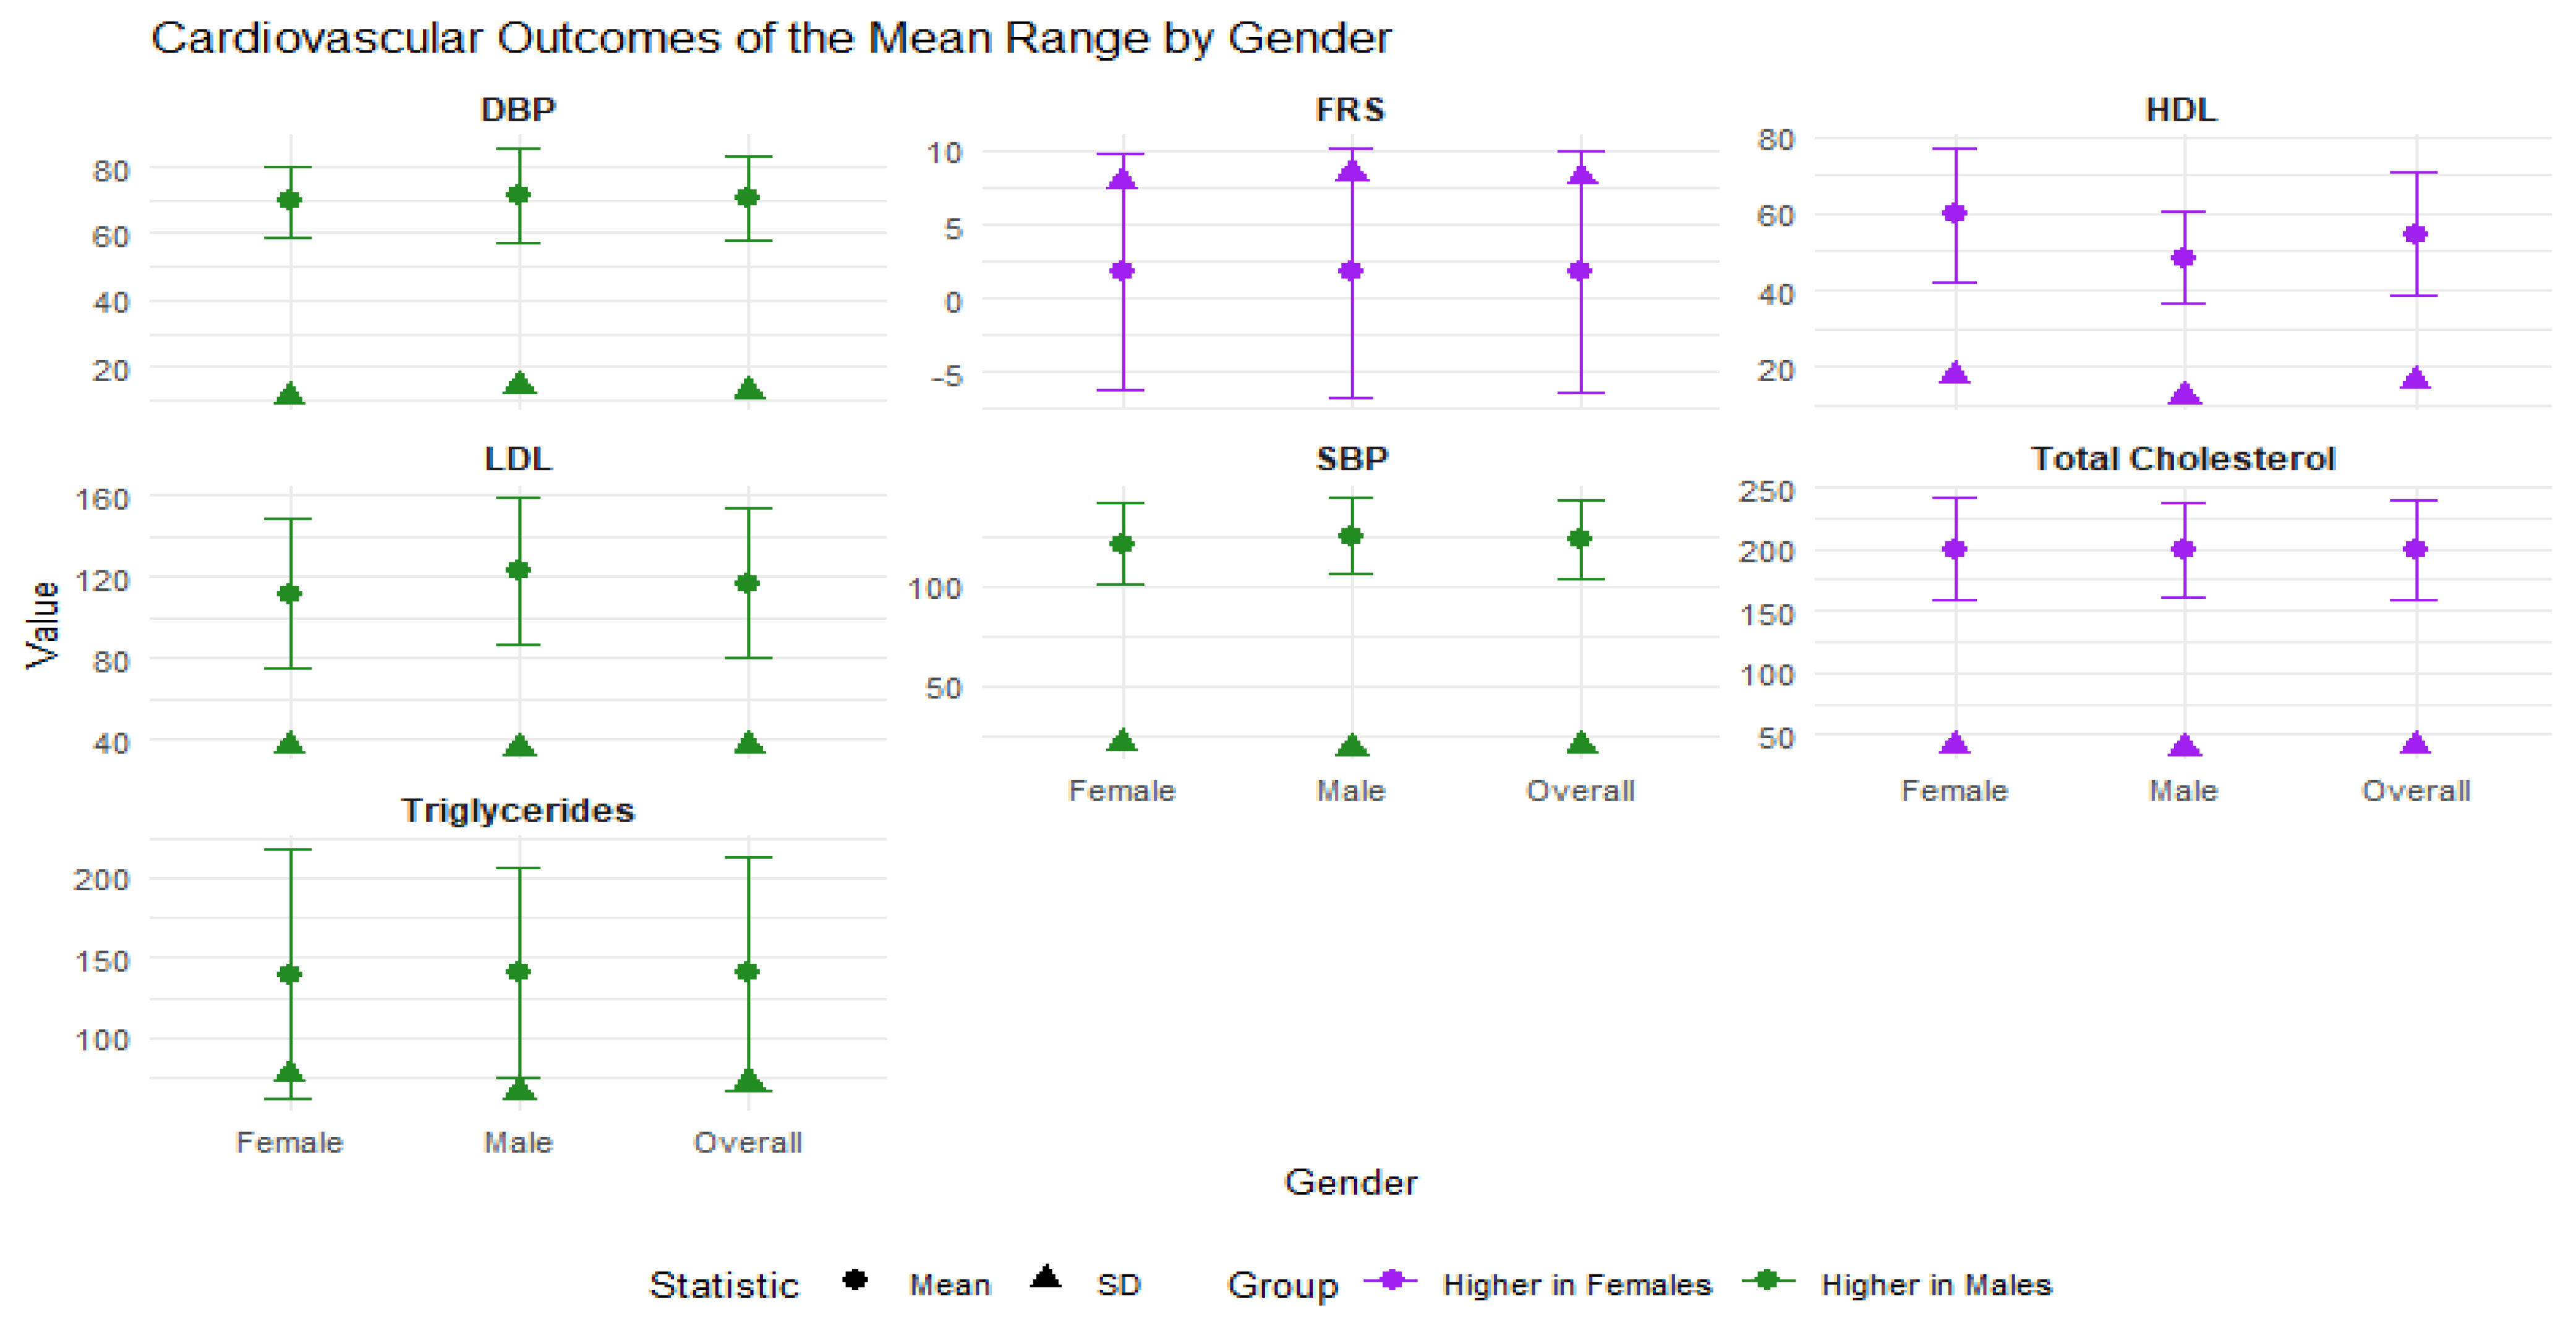2576x1322 pixels.
Task: Click the Overall label under Triglycerides panel
Action: [748, 1143]
